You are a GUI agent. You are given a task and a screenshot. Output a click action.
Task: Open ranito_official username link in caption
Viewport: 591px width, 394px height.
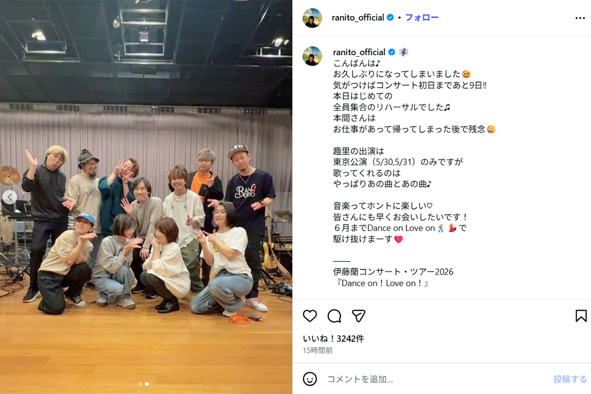pos(359,52)
